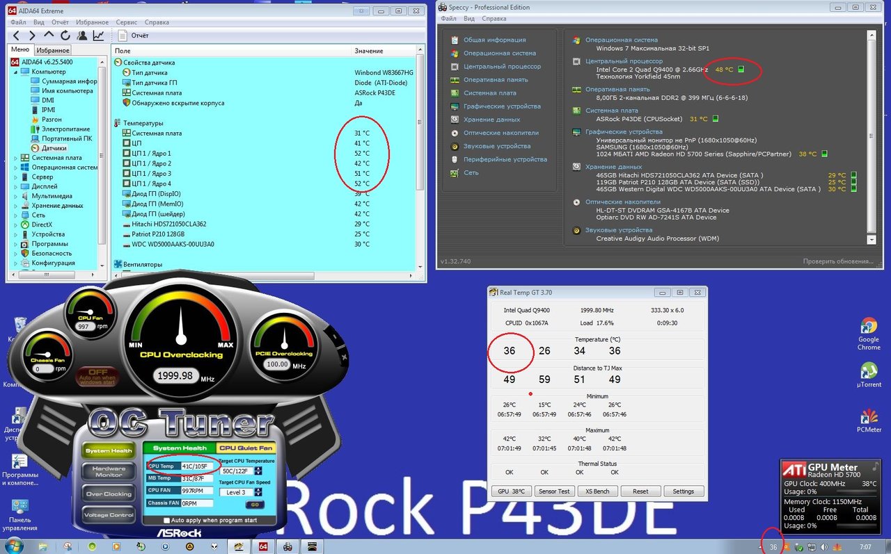Click the Значение column header in AIDA64

(368, 51)
